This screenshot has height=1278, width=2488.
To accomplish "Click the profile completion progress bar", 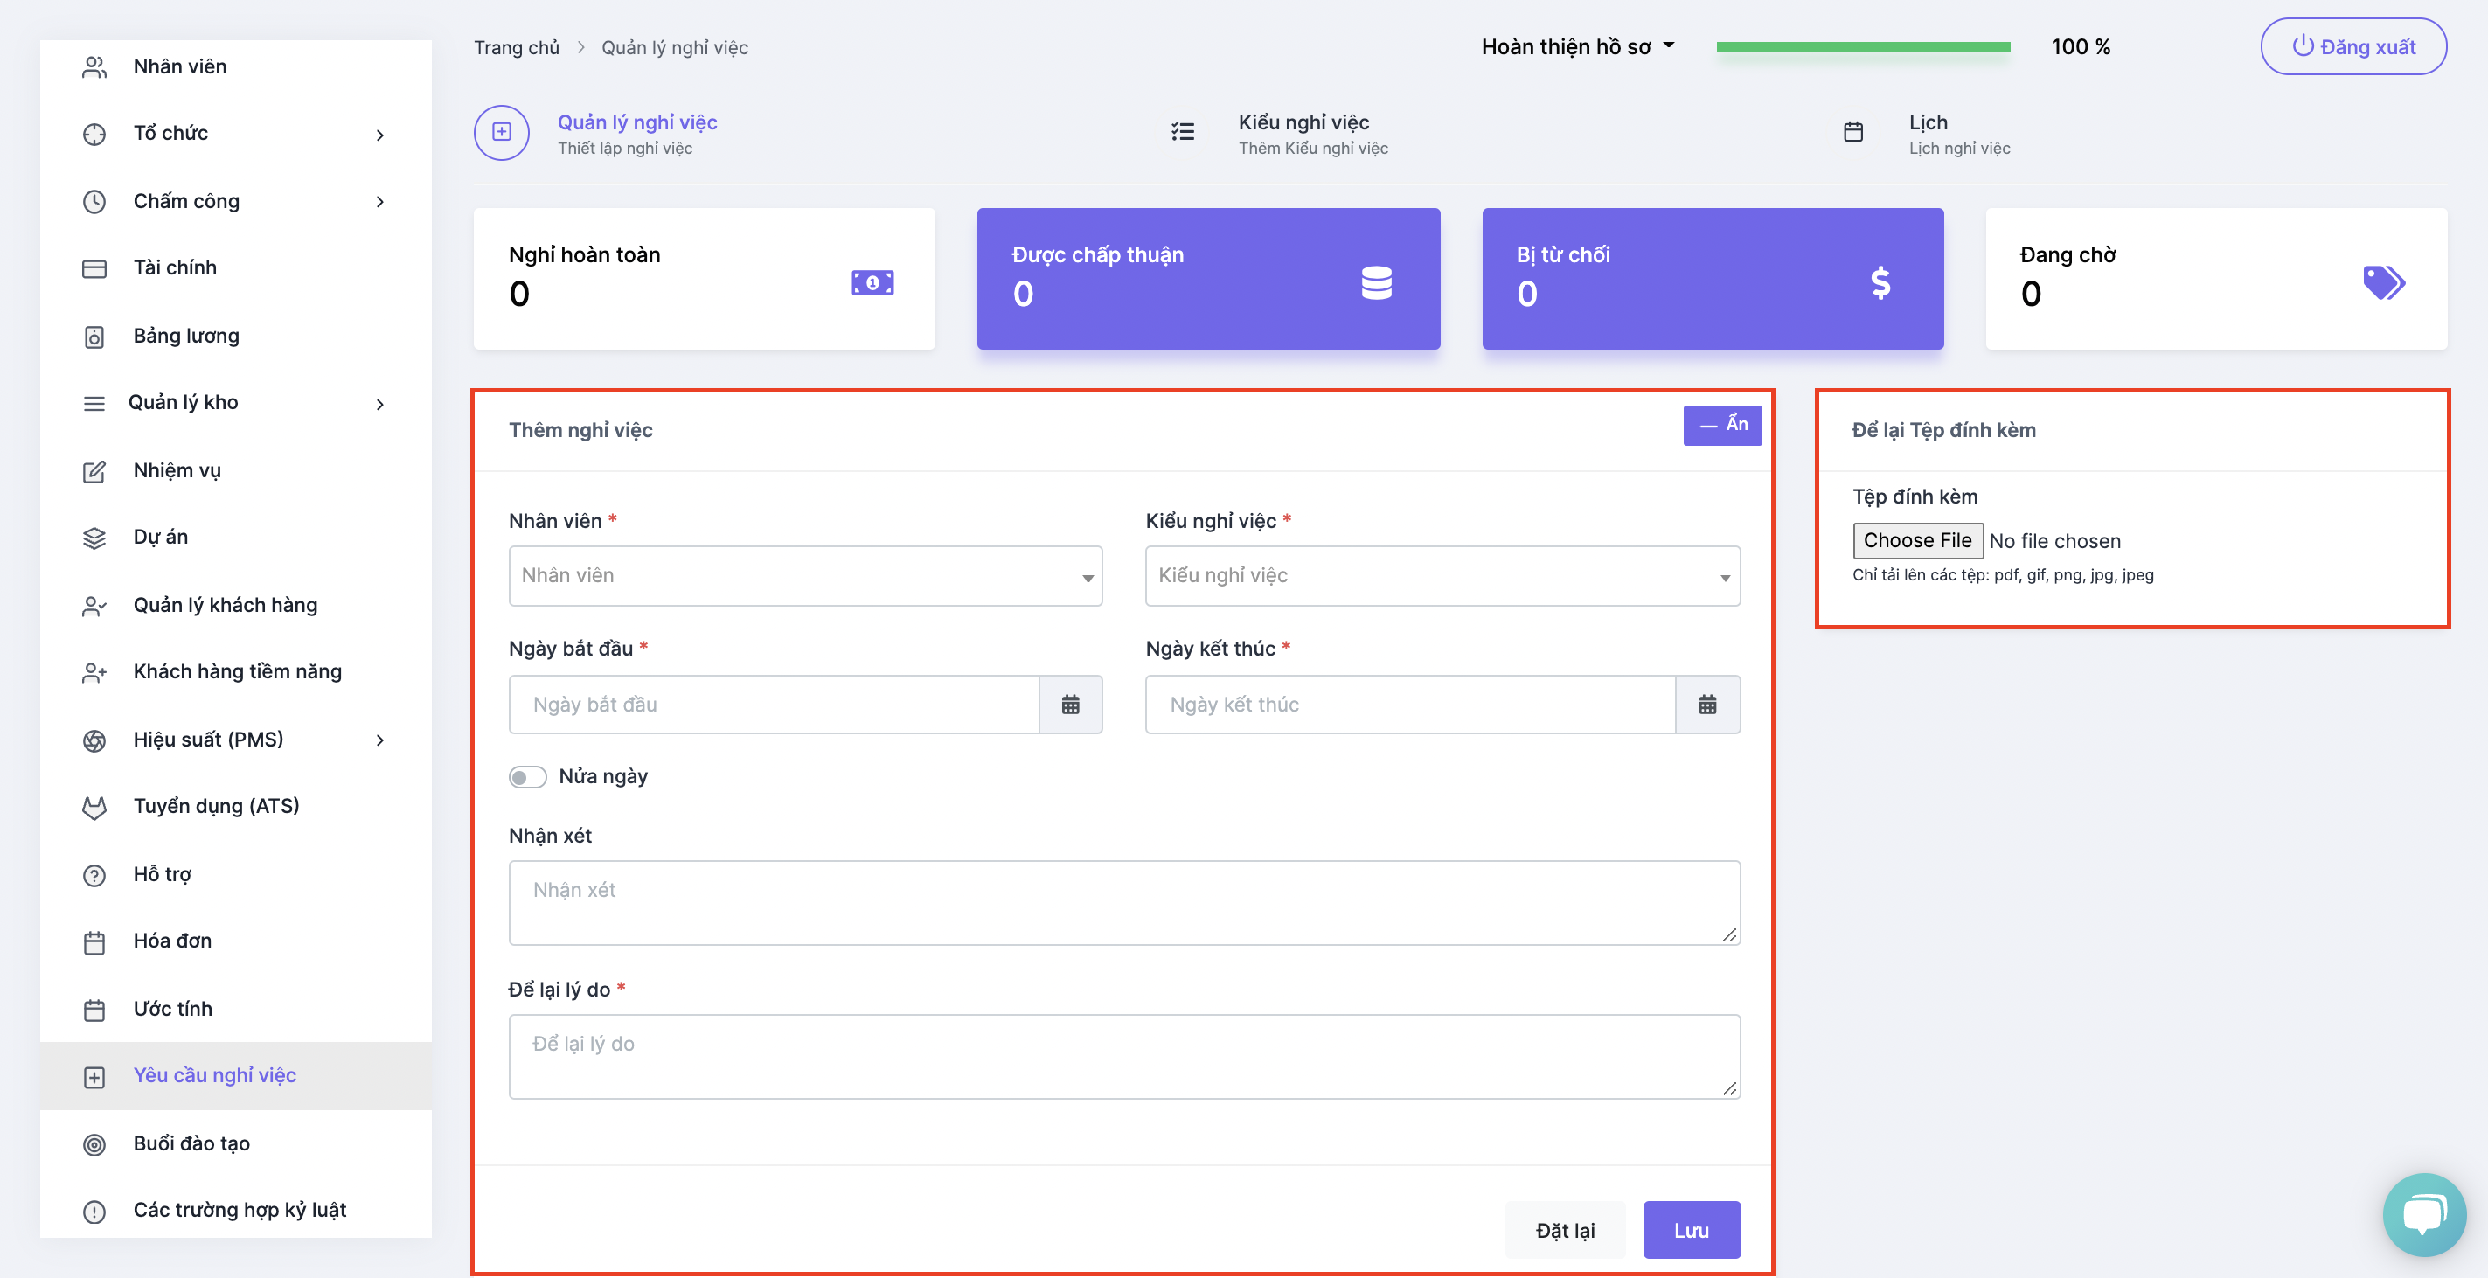I will click(1862, 46).
